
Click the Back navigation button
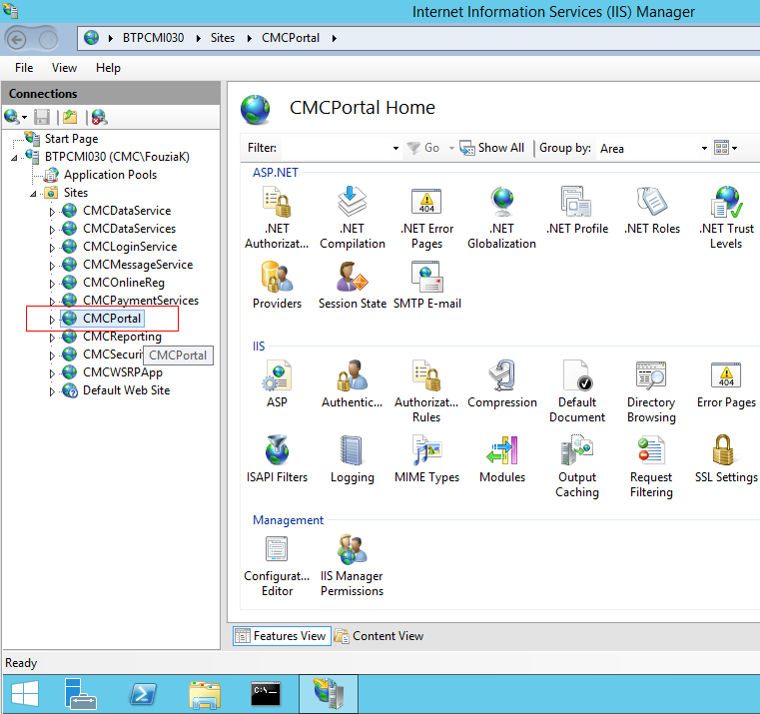(17, 39)
